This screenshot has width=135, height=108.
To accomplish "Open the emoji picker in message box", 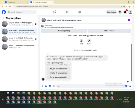I will [126, 86].
